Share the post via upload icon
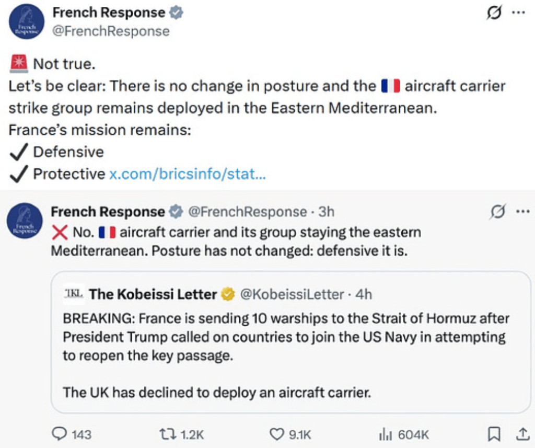Screen dimensions: 535x448 (x=522, y=434)
